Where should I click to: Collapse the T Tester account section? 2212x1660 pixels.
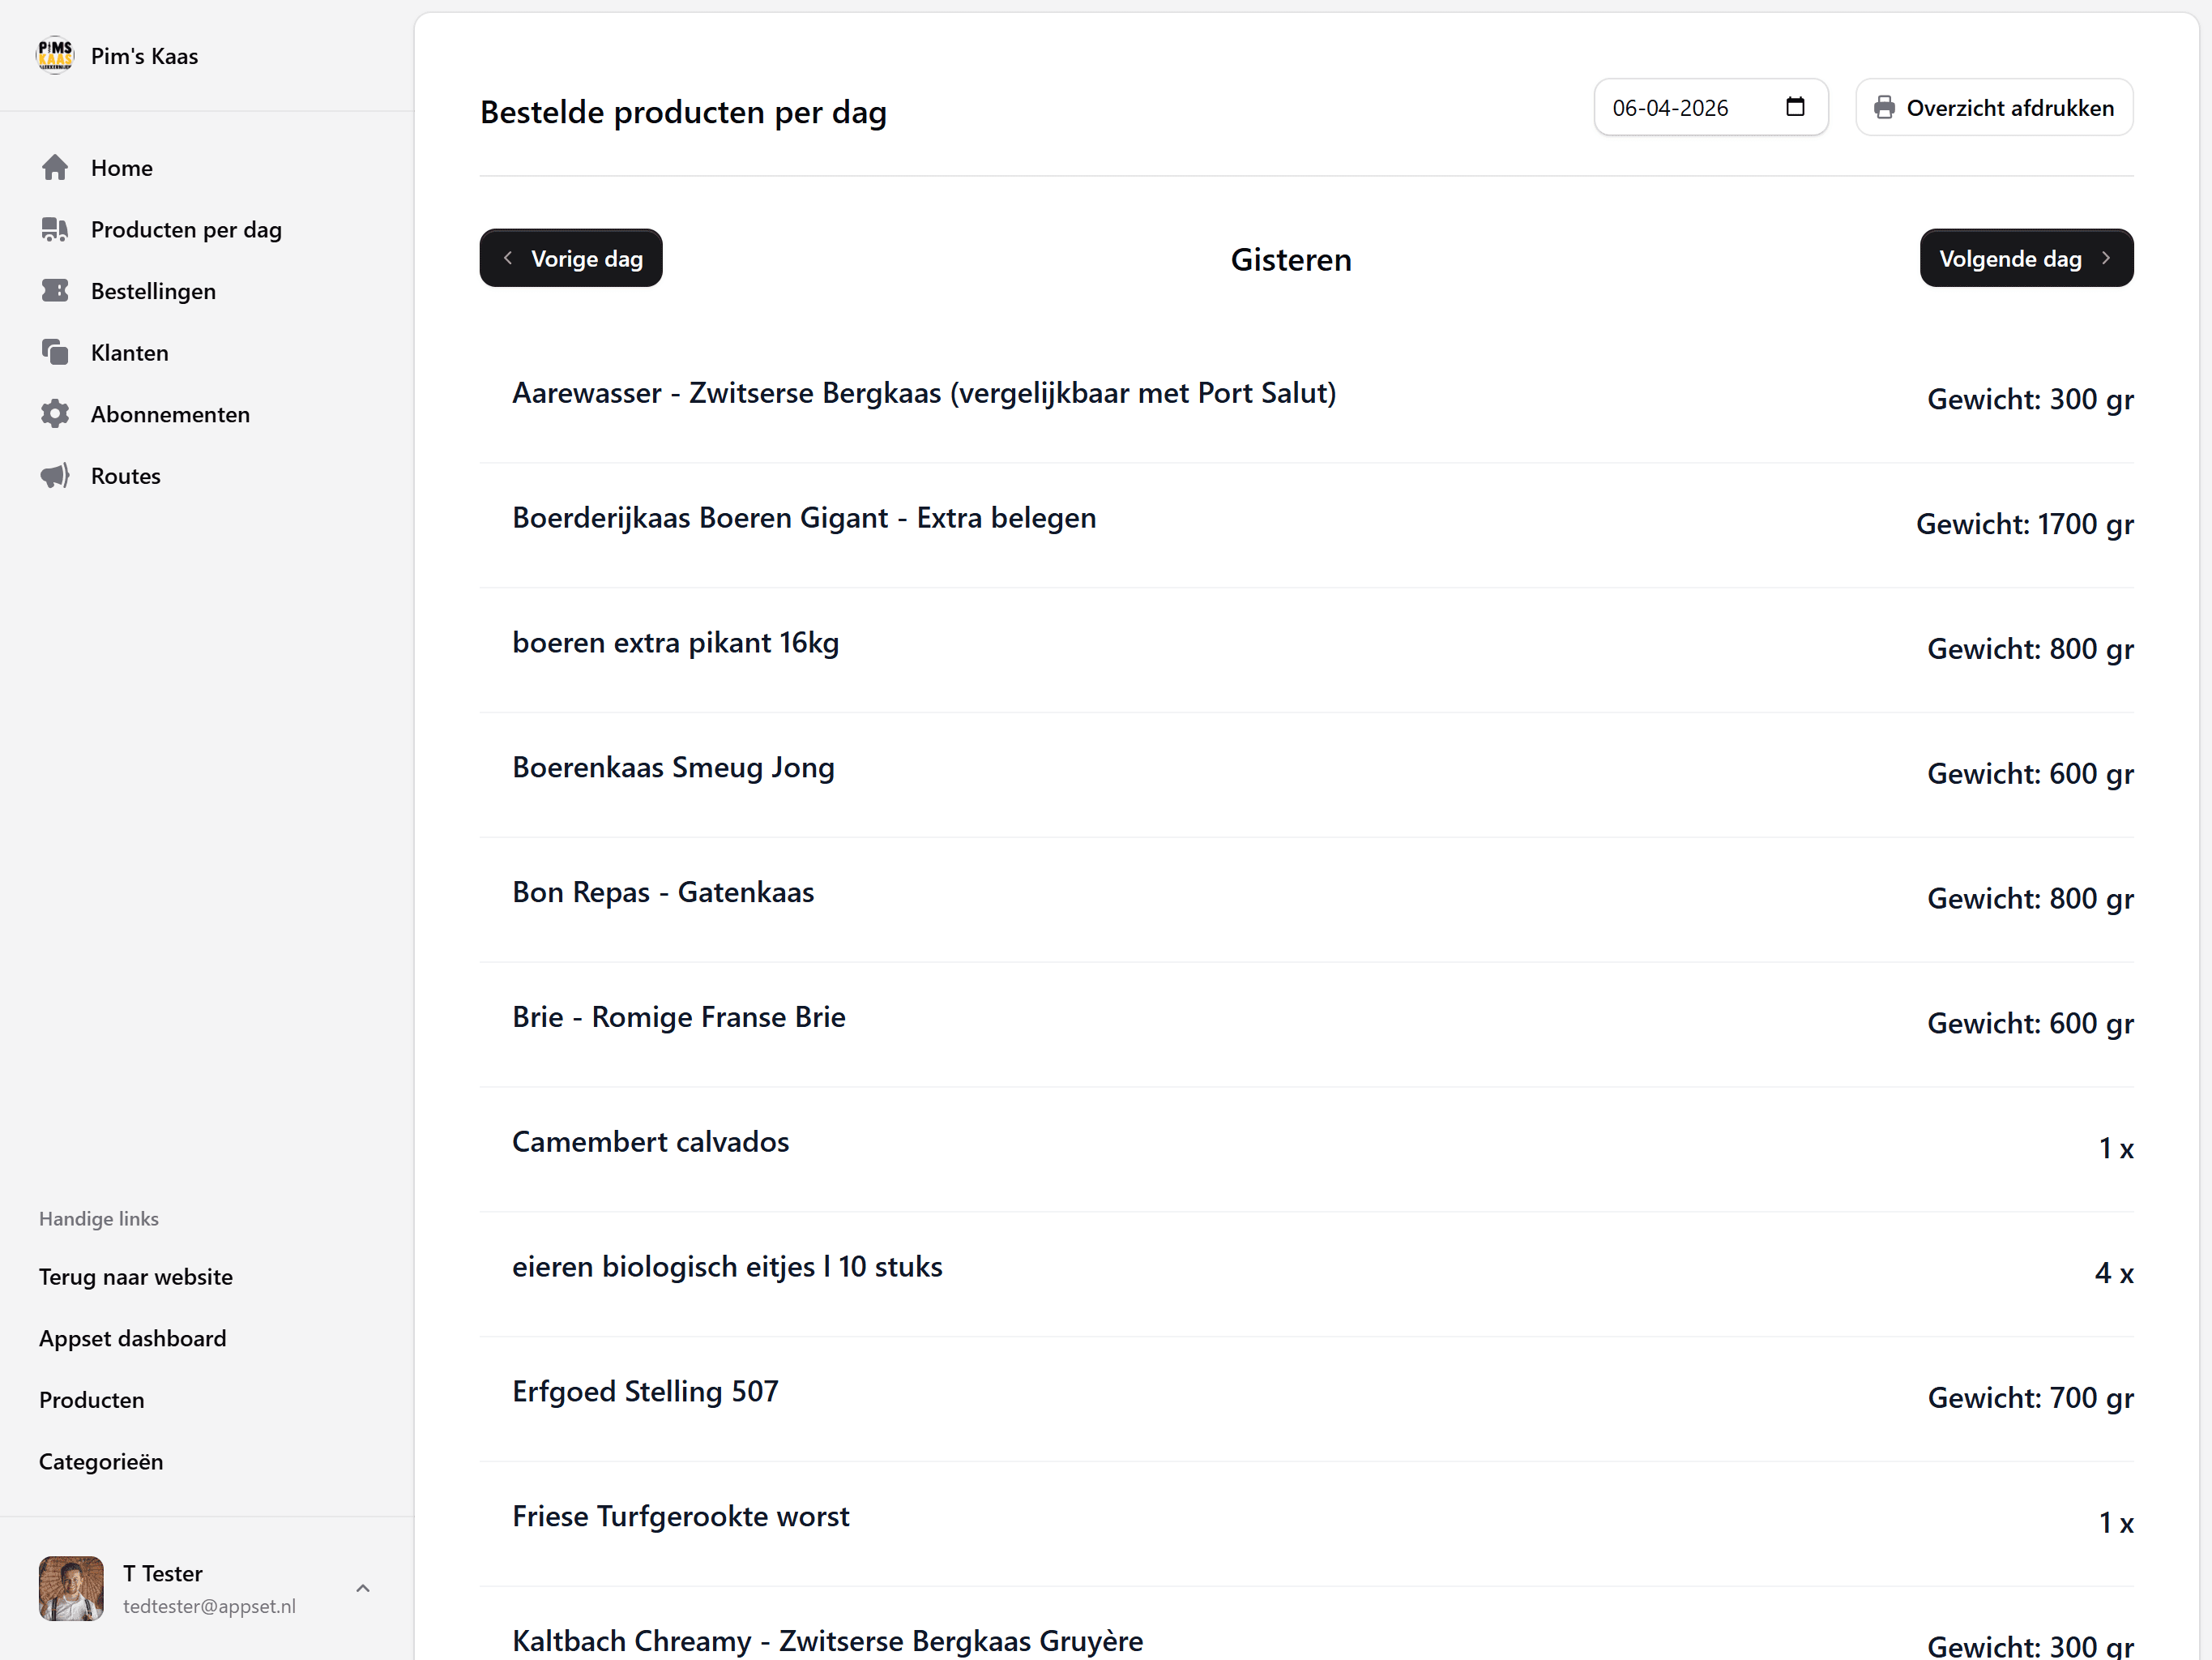tap(362, 1589)
